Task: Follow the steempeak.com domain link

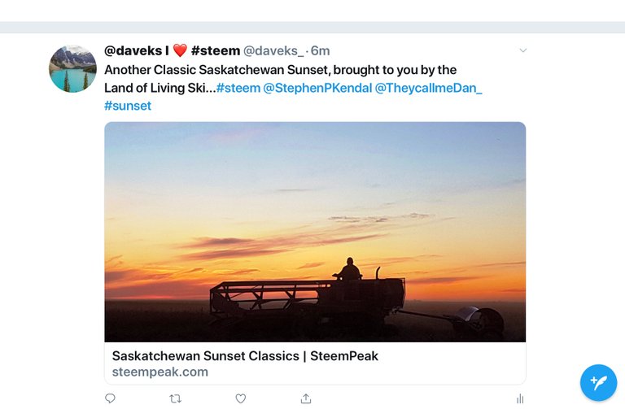Action: 160,372
